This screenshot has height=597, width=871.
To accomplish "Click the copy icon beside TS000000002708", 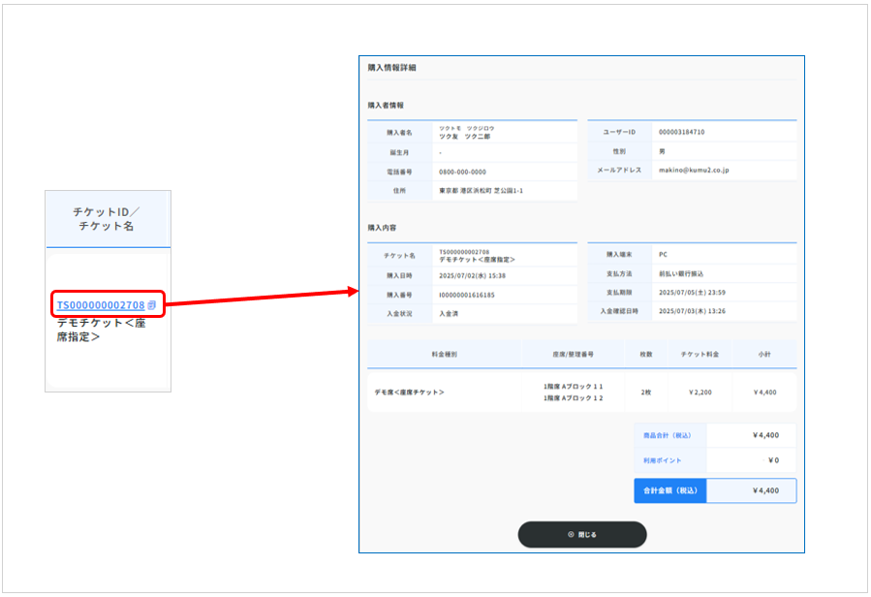I will point(152,305).
